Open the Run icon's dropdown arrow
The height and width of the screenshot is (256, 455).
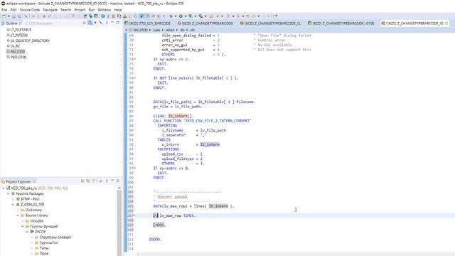(186, 16)
